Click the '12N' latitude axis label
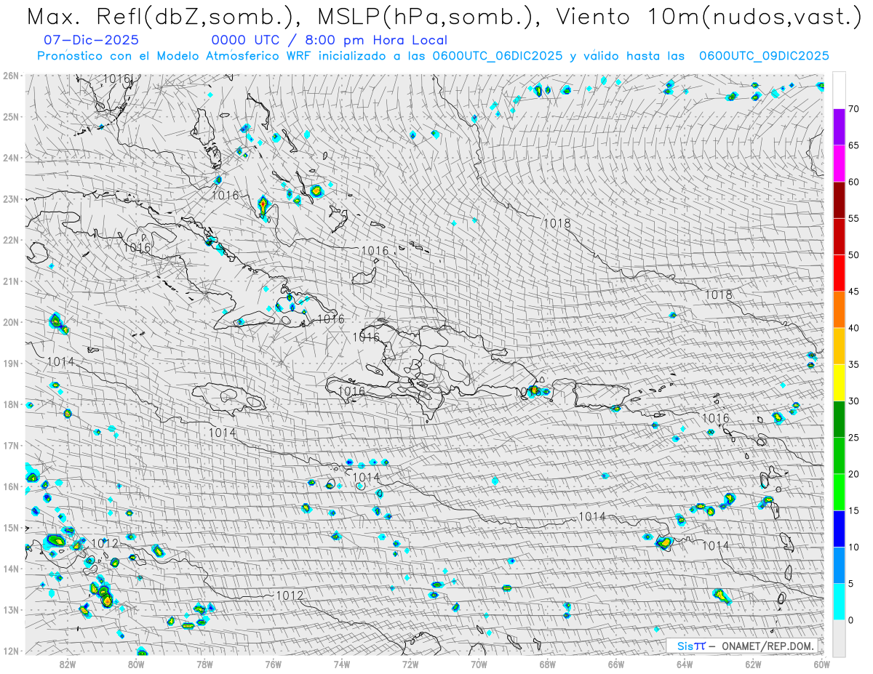 pos(12,651)
